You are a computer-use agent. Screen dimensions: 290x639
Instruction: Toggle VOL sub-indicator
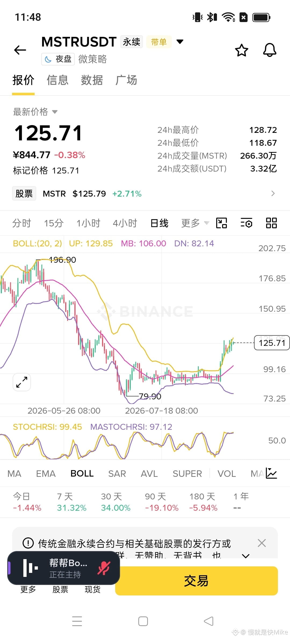pos(227,474)
